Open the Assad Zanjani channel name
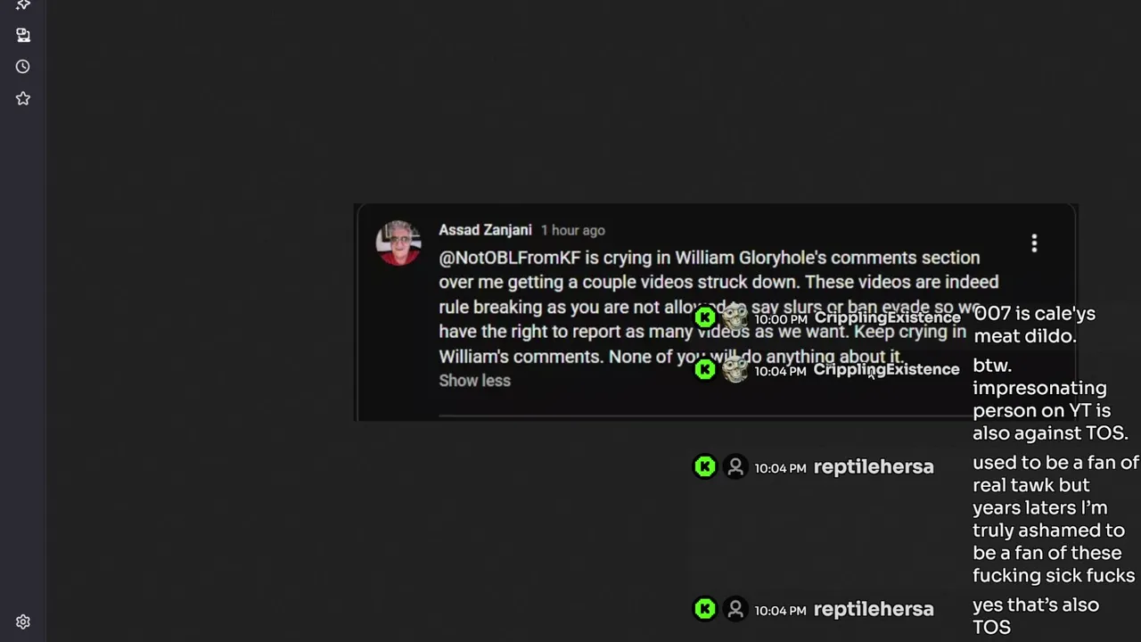Screen dimensions: 1141x642 485,230
